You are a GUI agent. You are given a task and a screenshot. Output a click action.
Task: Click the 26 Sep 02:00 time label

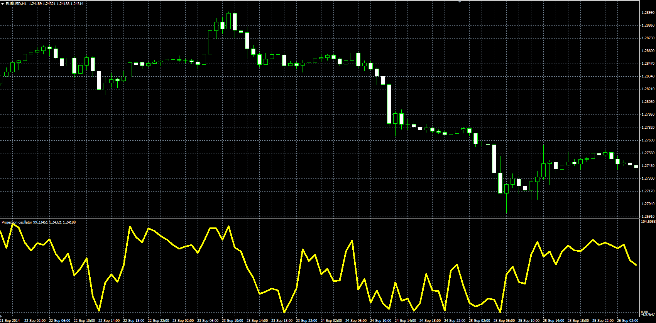[627, 321]
